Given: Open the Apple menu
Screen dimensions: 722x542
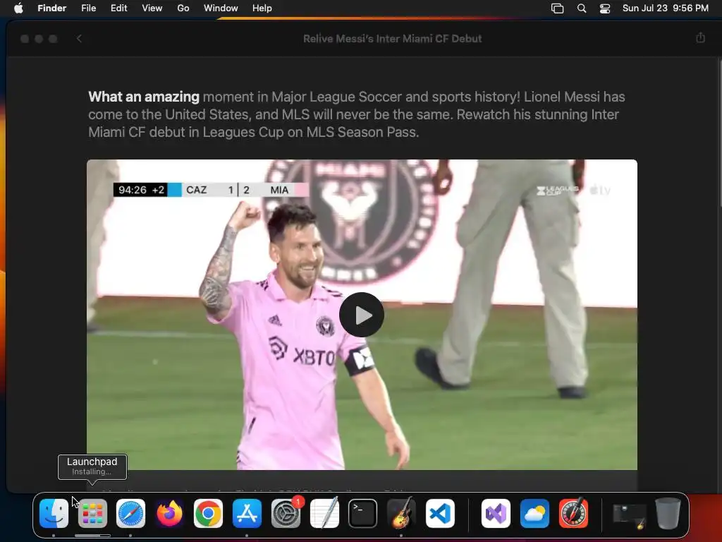Looking at the screenshot, I should tap(18, 8).
